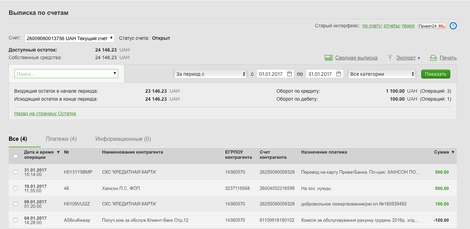Open the calendar icon for end date

point(339,74)
